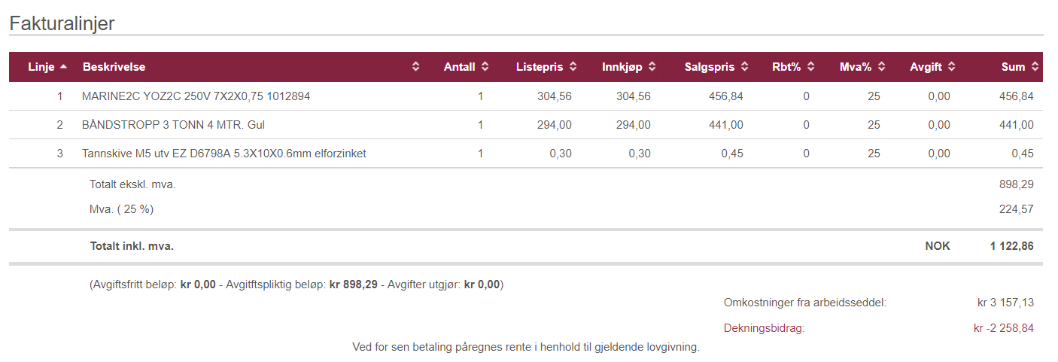
Task: Click the Beskrivelse column header
Action: 114,67
